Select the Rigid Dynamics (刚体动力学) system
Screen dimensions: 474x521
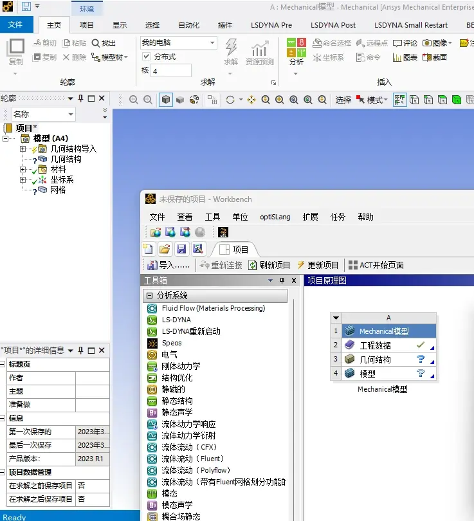181,366
